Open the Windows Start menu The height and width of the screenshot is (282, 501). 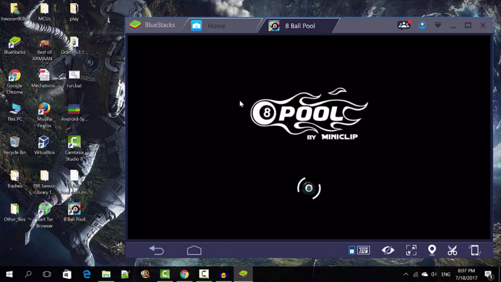point(9,274)
